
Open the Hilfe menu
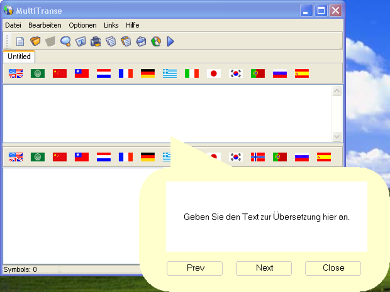(132, 25)
